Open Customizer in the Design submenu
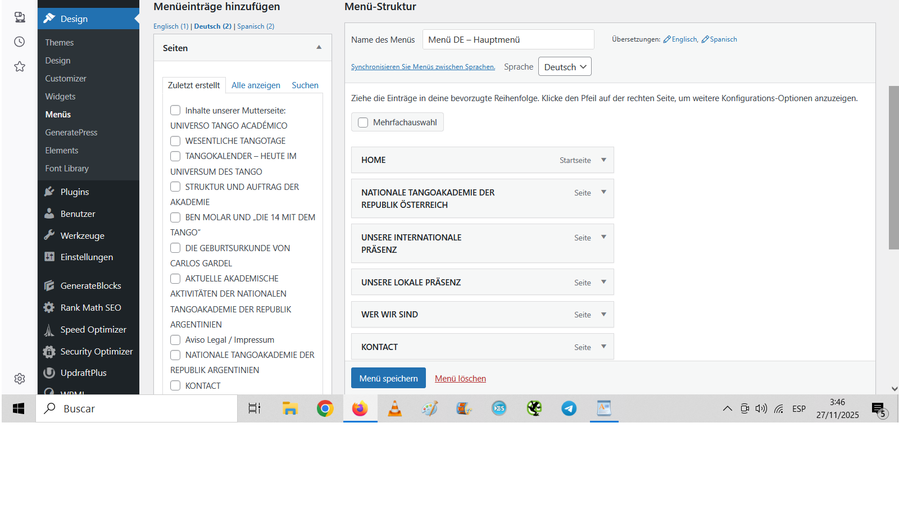Image resolution: width=899 pixels, height=518 pixels. (x=66, y=79)
